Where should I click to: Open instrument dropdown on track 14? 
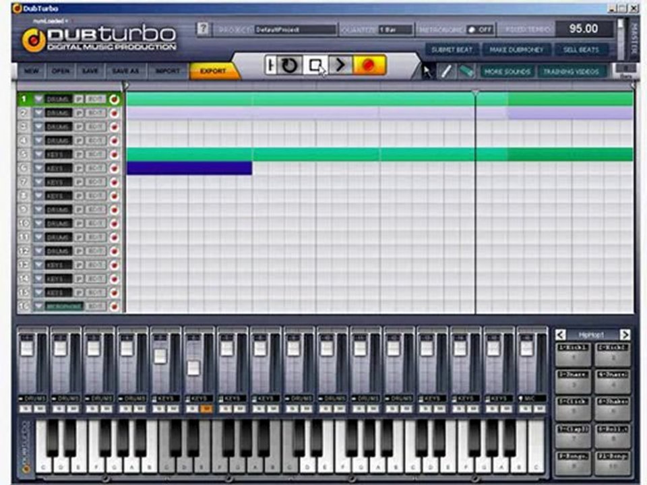coord(38,279)
